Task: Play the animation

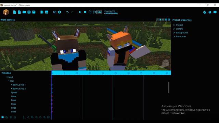Action: (80, 12)
